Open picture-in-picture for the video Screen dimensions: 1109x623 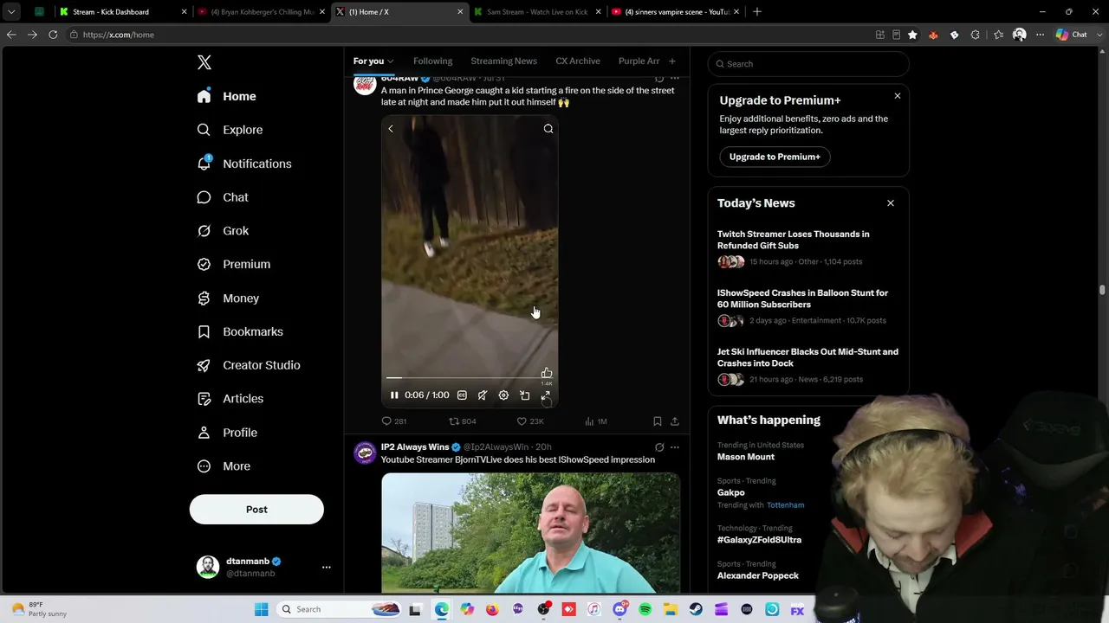524,395
